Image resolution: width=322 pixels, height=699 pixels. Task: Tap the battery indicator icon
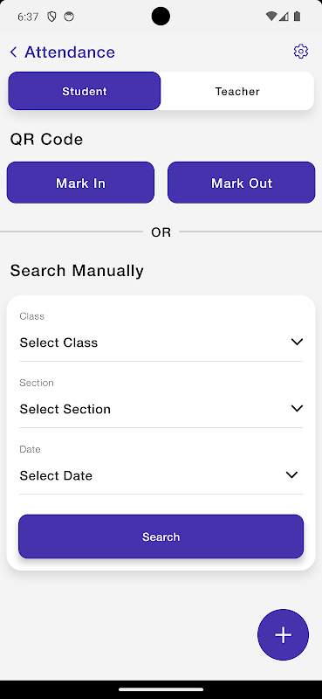[297, 17]
